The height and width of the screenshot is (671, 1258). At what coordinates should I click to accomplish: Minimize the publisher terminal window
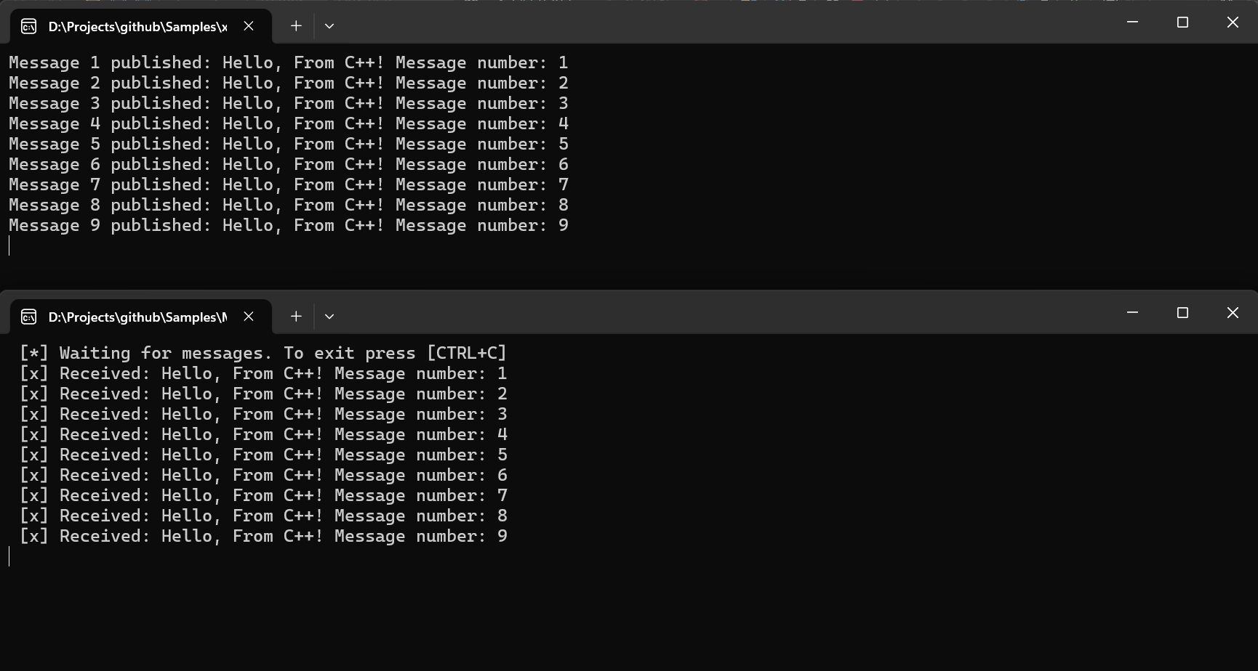coord(1132,23)
